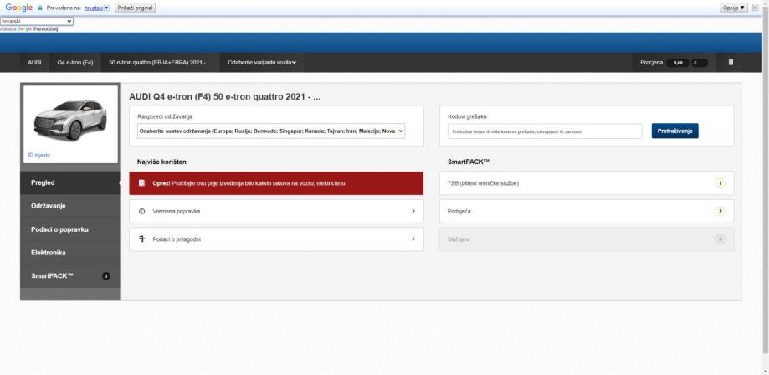Click the Procjena label in the toolbar

tap(651, 63)
